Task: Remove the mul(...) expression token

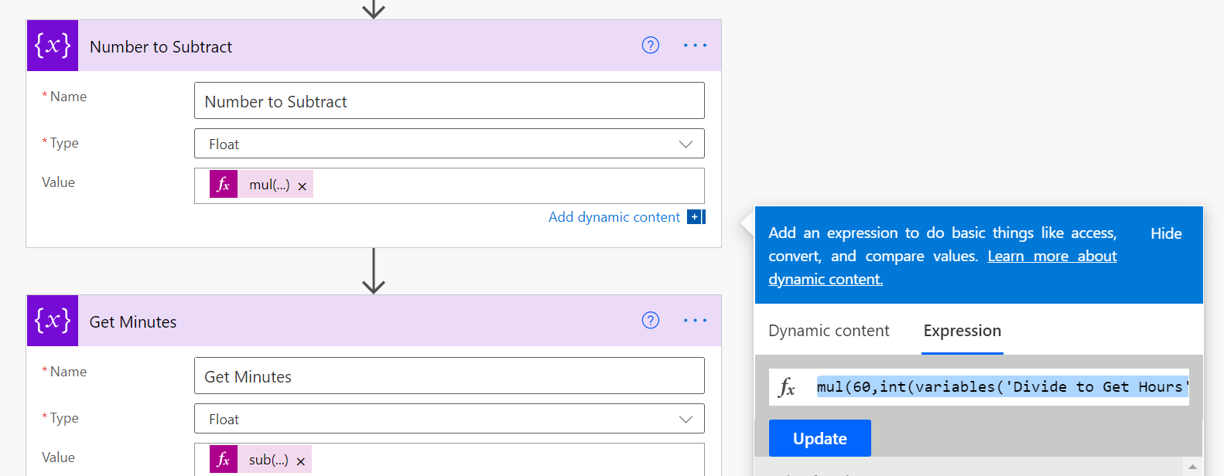Action: [303, 186]
